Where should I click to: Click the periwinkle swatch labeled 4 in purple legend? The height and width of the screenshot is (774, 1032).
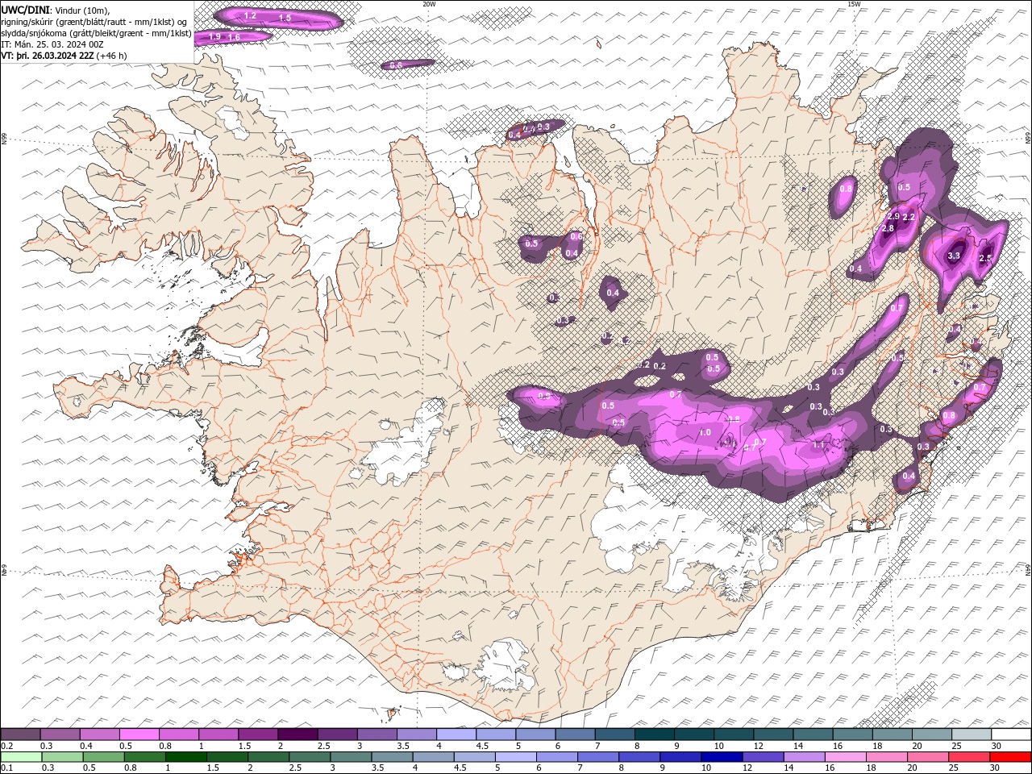pyautogui.click(x=455, y=734)
